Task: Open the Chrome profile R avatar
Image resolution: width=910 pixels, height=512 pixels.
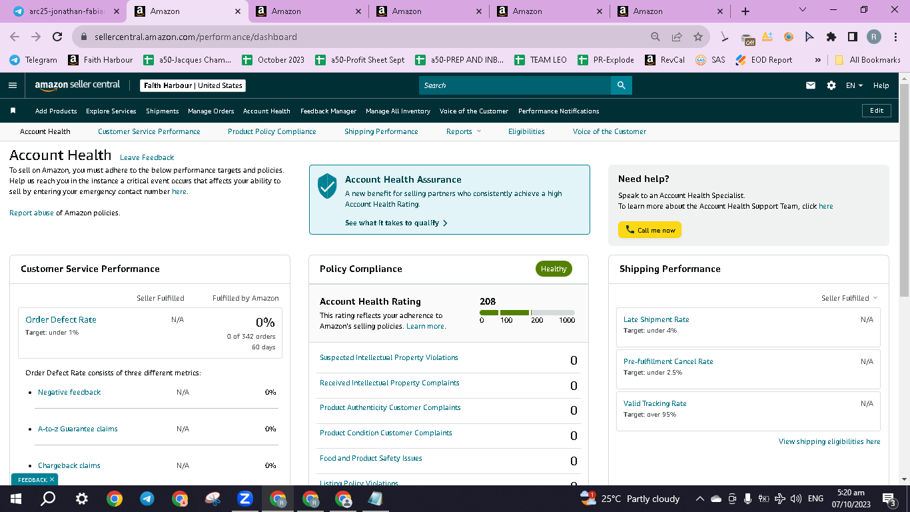Action: click(x=874, y=37)
